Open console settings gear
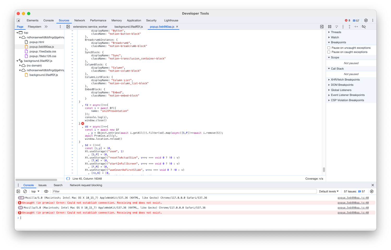This screenshot has height=250, width=391. pyautogui.click(x=372, y=191)
